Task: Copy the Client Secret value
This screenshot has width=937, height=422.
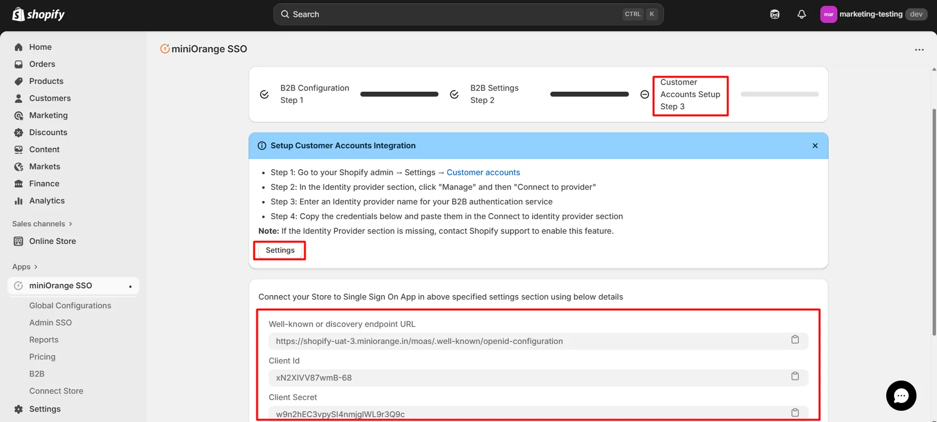Action: tap(795, 413)
